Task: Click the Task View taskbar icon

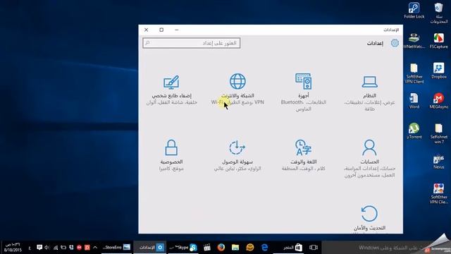Action: [x=313, y=248]
